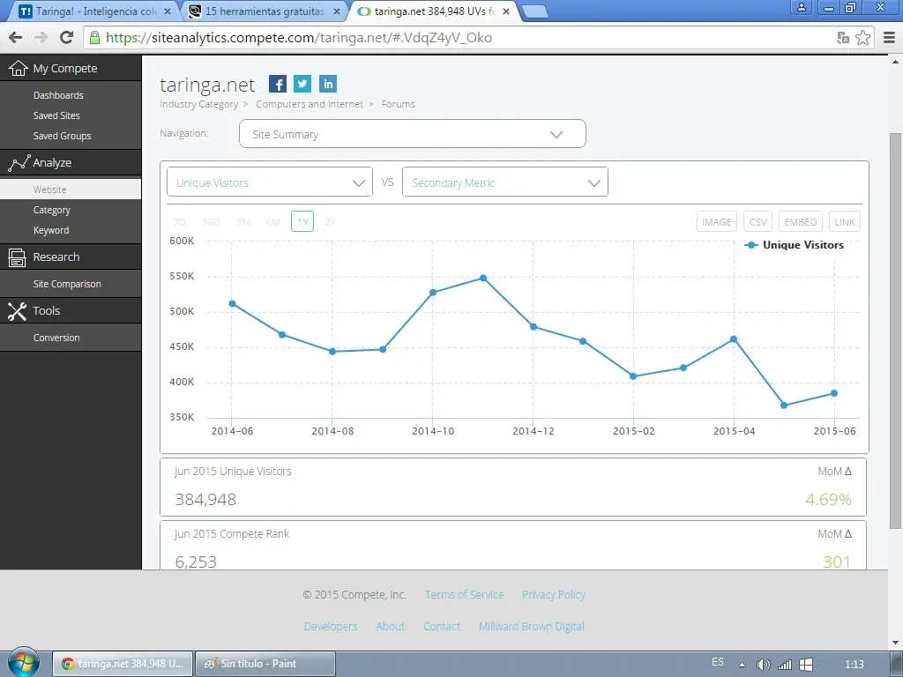The image size is (903, 677).
Task: Click the browser address bar URL
Action: click(x=299, y=38)
